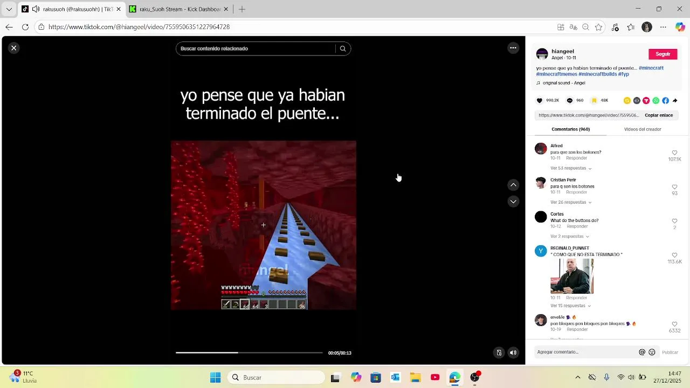Like the video with the heart icon
The height and width of the screenshot is (388, 690).
pos(540,100)
